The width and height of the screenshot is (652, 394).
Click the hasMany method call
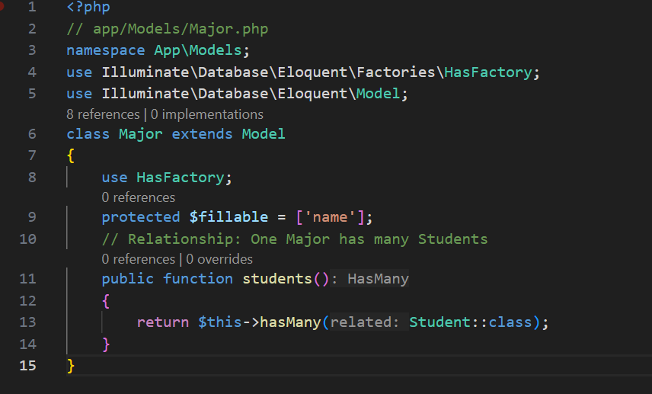(x=290, y=322)
